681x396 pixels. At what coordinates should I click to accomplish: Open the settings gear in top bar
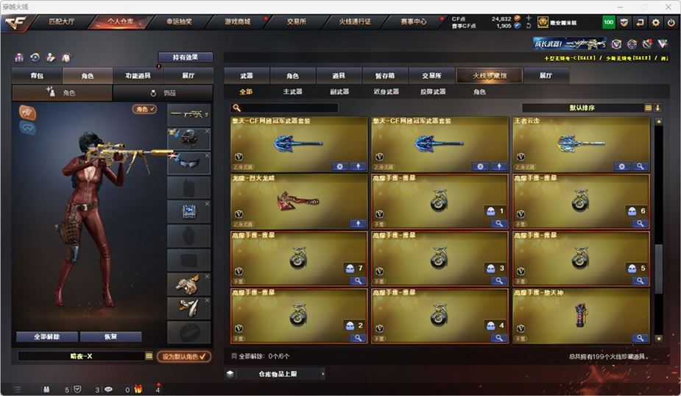tap(655, 23)
